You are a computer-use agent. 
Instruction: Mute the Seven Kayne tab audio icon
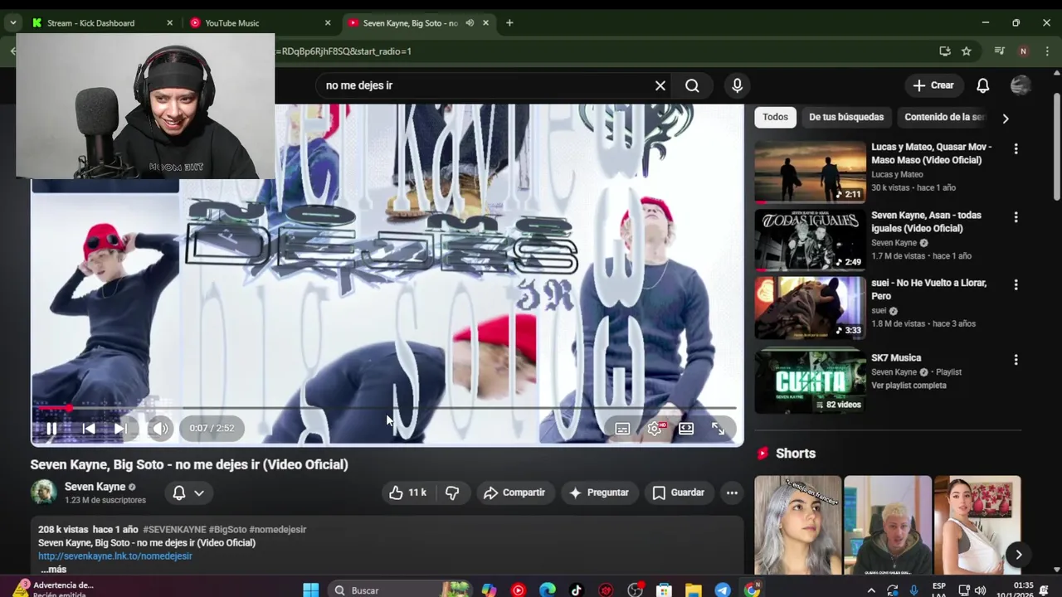click(470, 23)
